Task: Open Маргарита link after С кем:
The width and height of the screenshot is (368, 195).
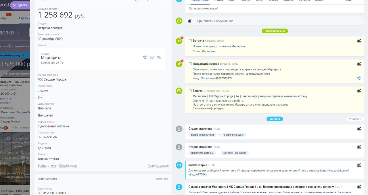Action: pyautogui.click(x=208, y=51)
